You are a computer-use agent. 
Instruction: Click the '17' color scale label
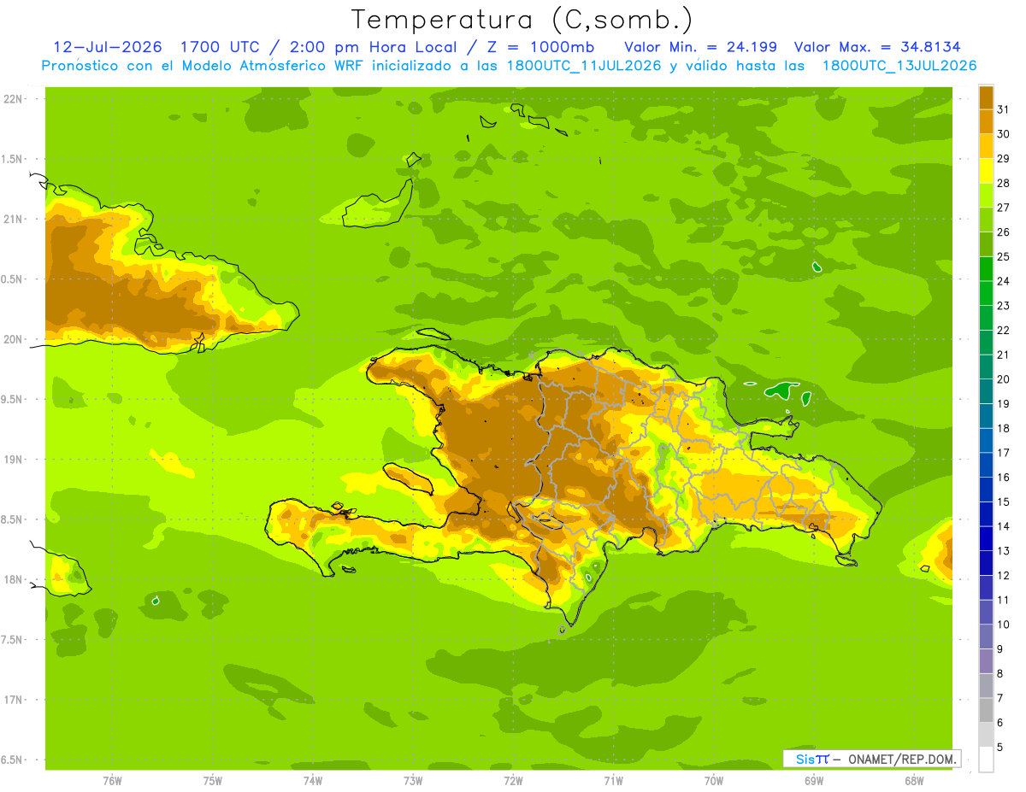(x=1003, y=453)
